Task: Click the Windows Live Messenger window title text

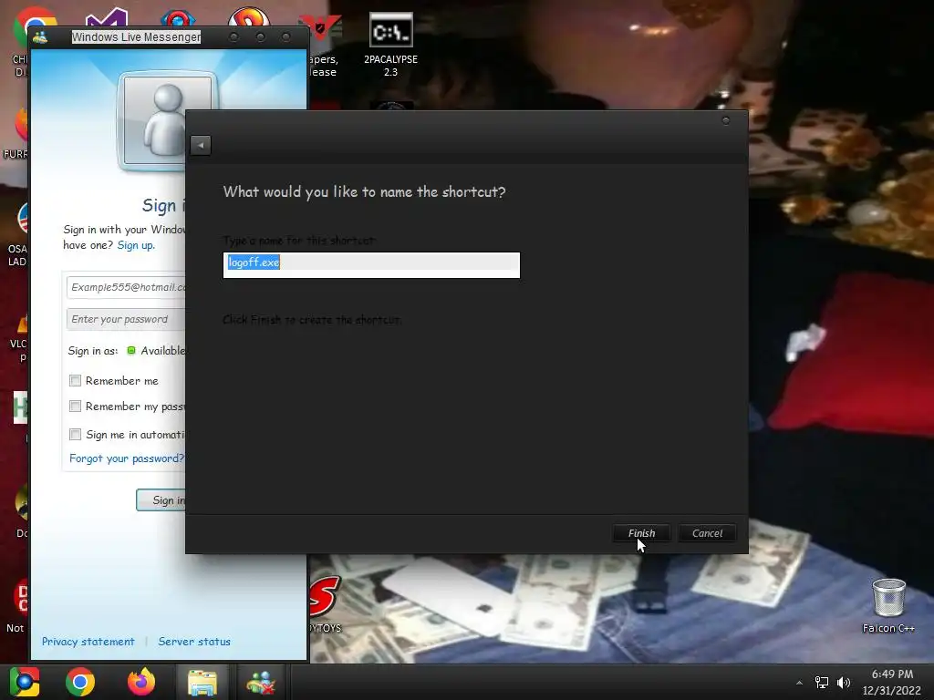Action: point(136,36)
